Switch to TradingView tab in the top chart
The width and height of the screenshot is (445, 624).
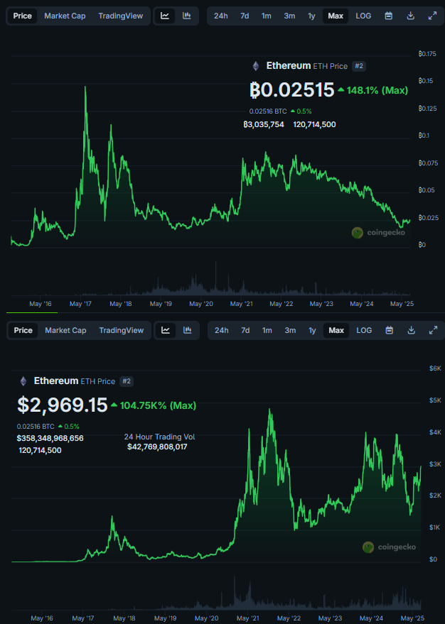click(121, 16)
